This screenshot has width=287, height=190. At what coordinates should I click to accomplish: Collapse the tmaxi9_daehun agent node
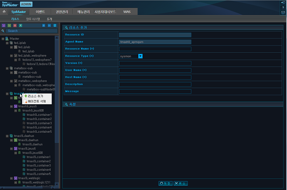tap(7, 136)
